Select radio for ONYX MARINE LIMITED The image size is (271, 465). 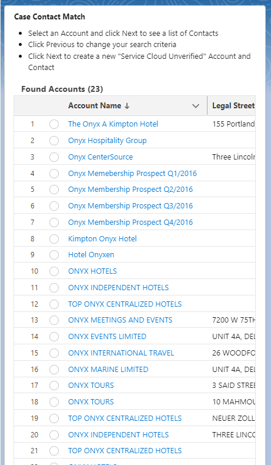pyautogui.click(x=54, y=370)
